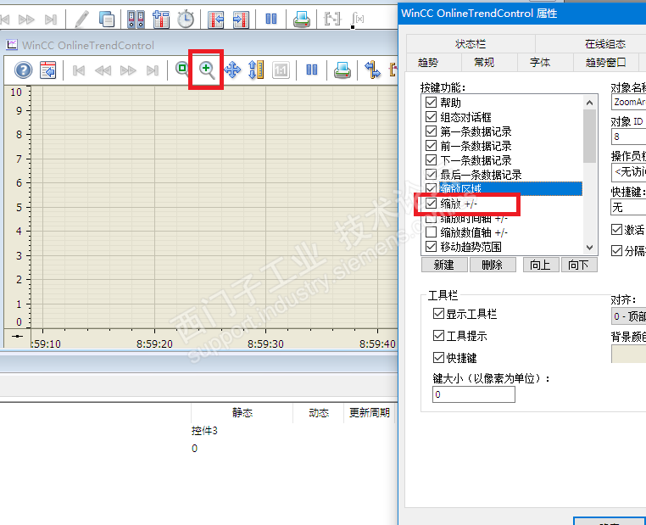This screenshot has width=646, height=525.
Task: Toggle the 前一条数据记录 checkbox
Action: [431, 146]
